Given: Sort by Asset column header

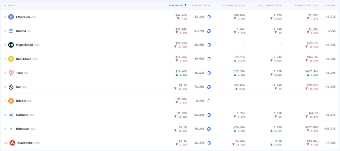Looking at the screenshot, I should click(x=11, y=6).
